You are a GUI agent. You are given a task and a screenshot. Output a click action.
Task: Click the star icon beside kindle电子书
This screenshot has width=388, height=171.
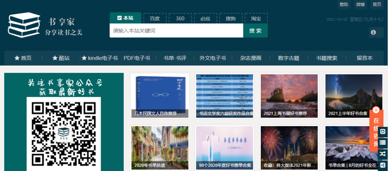[x=84, y=58]
